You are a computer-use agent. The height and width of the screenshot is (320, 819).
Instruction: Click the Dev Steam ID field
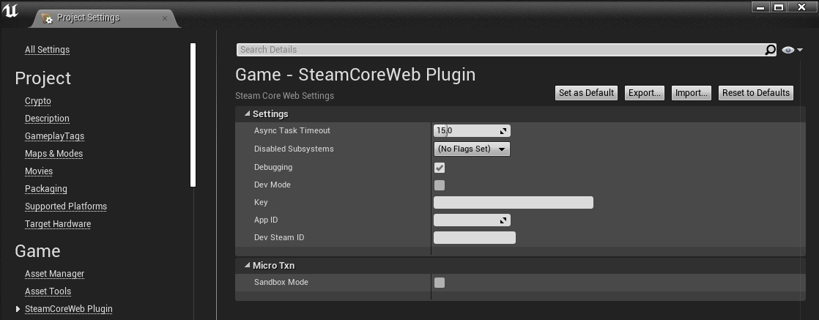[474, 237]
